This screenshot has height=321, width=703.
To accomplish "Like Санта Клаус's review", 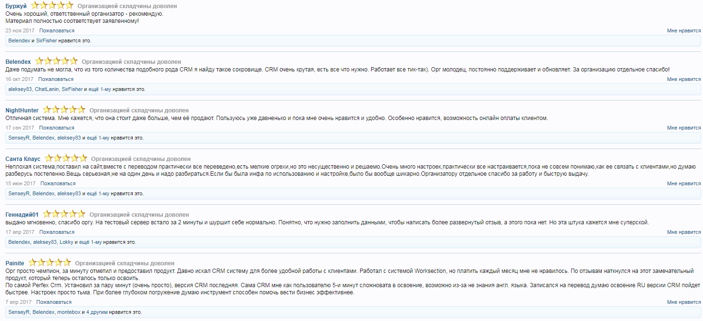I will click(684, 183).
